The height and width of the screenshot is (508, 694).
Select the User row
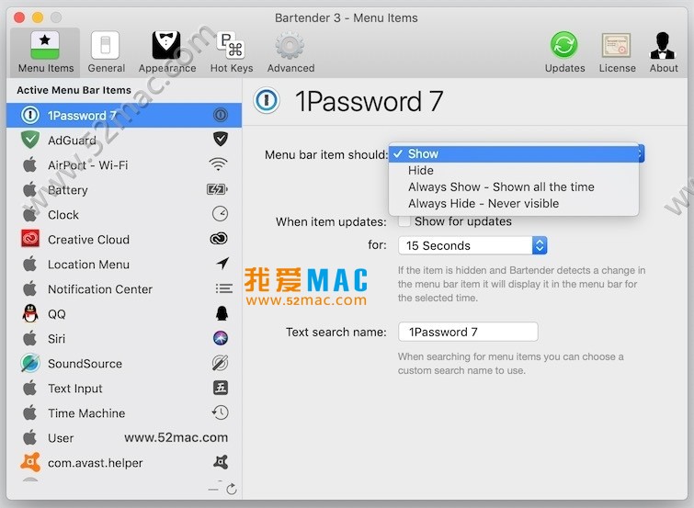tap(124, 437)
